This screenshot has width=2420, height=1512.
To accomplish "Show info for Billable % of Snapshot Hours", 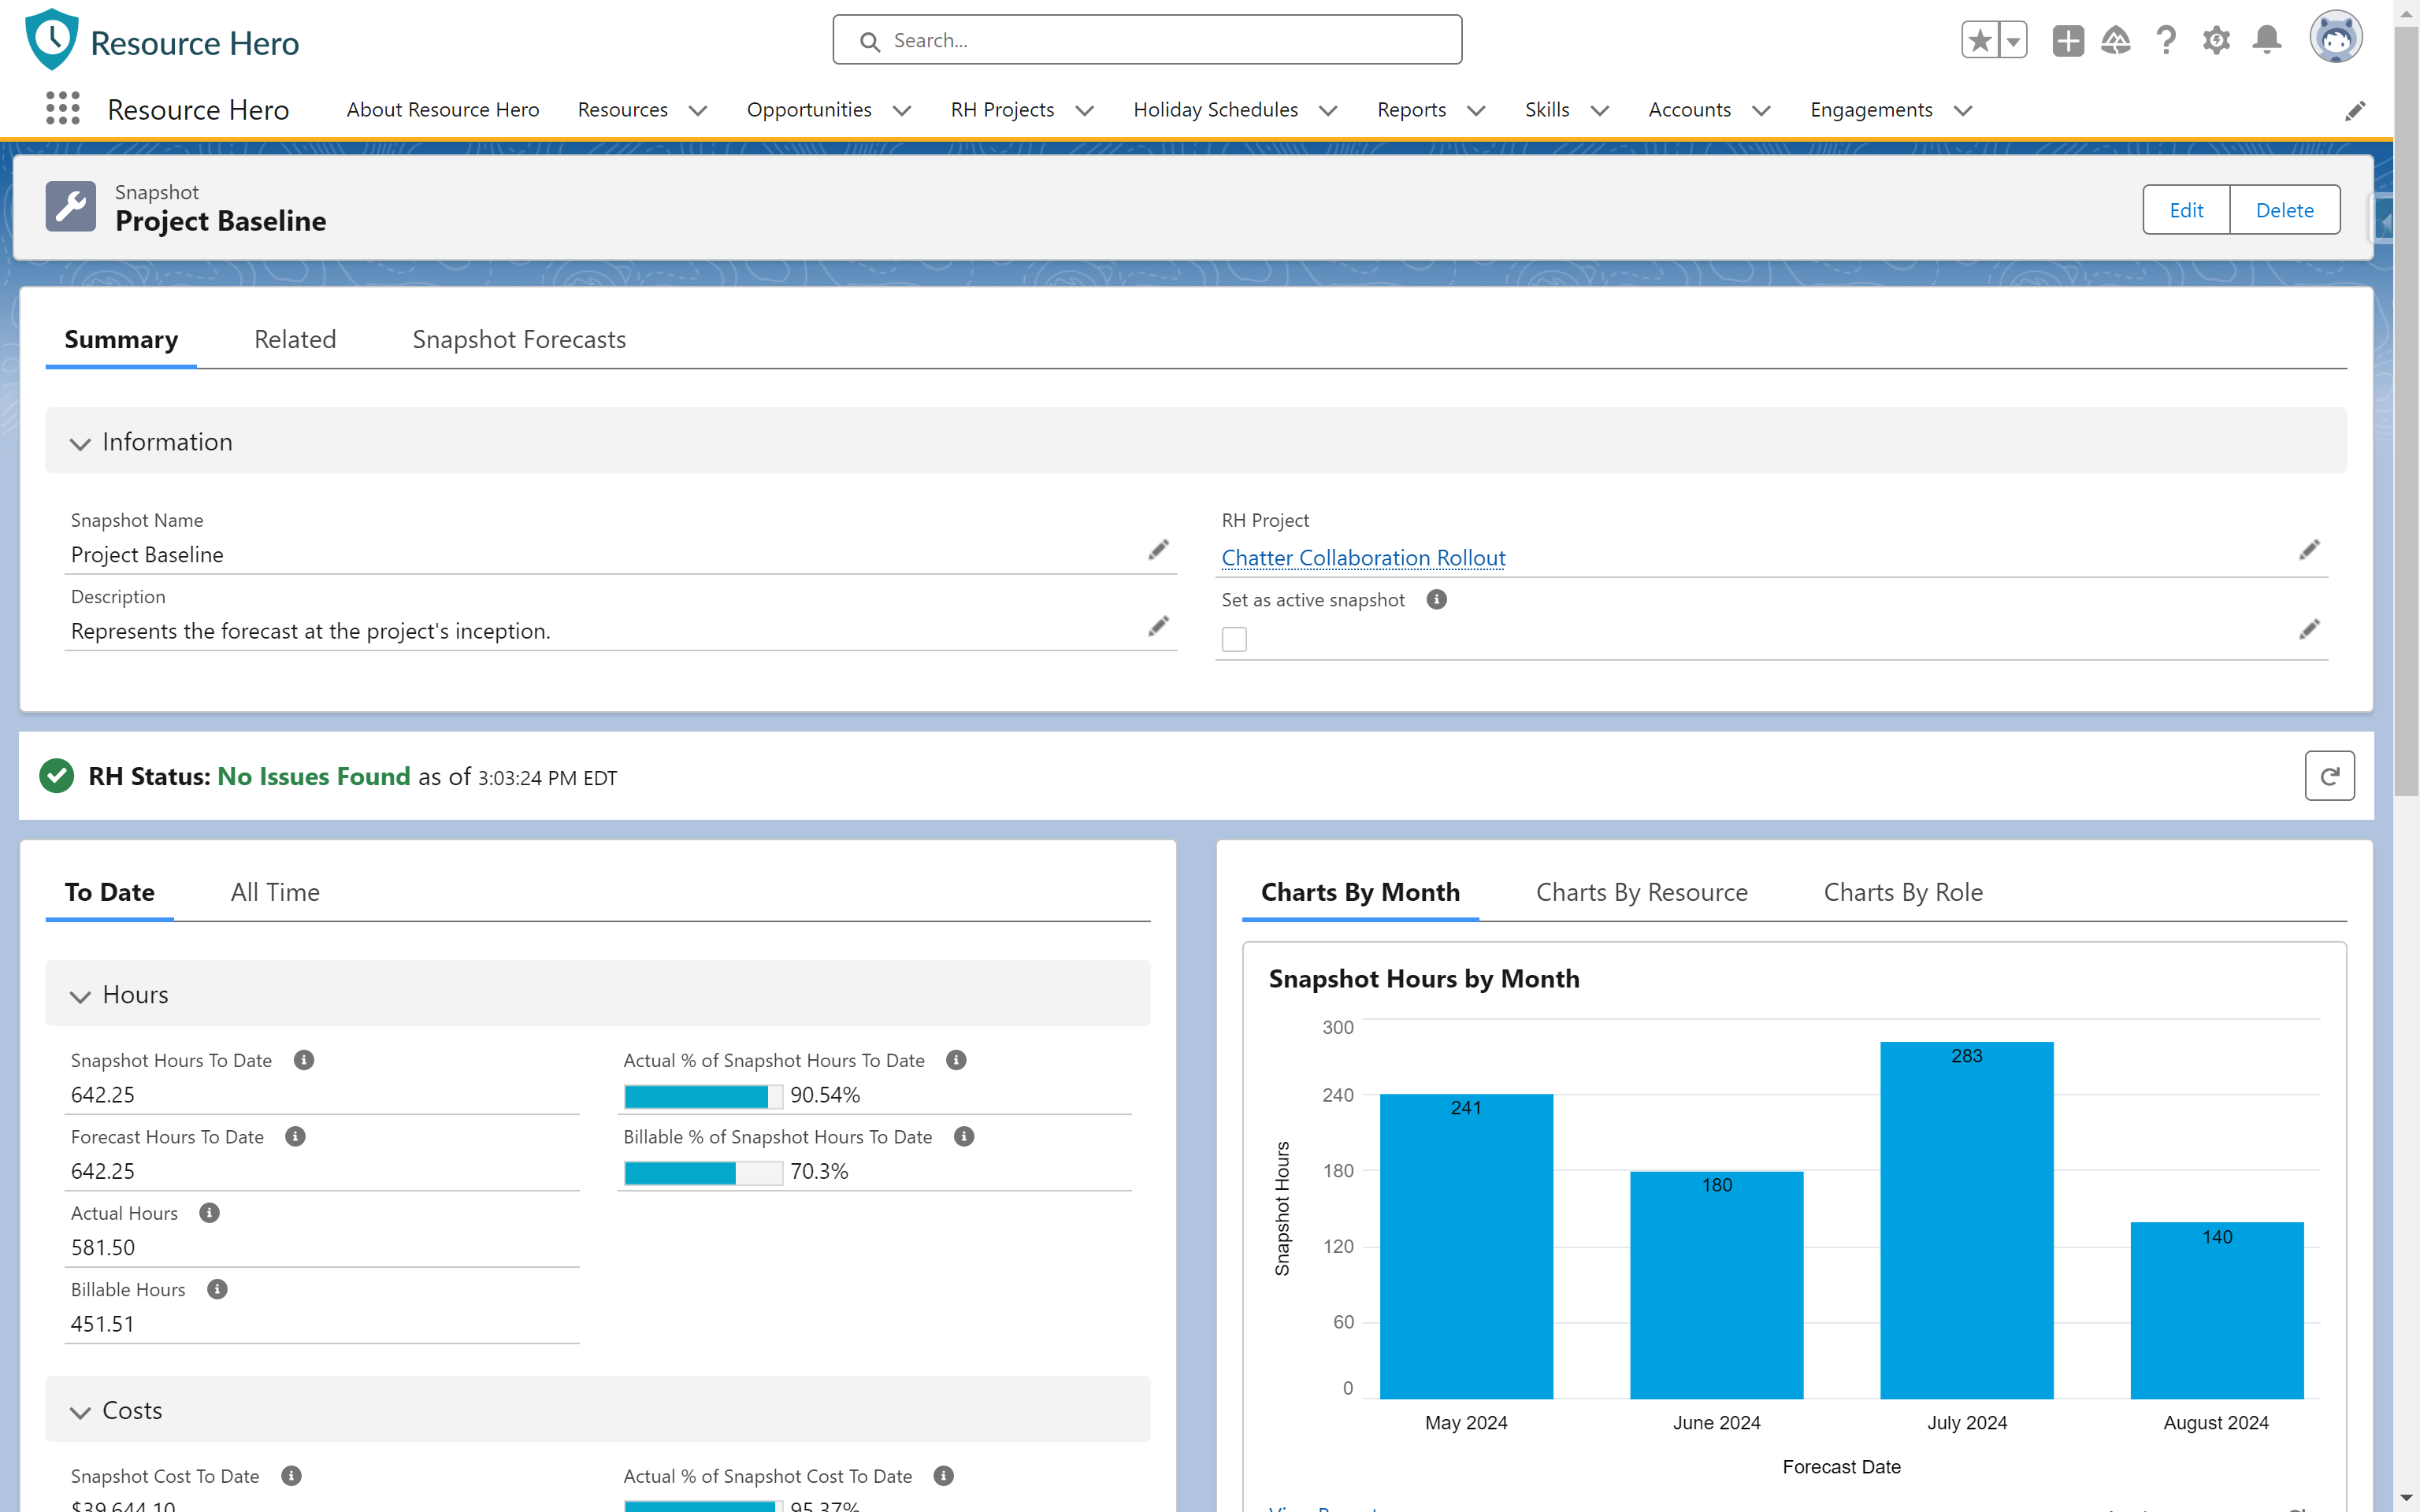I will click(964, 1137).
